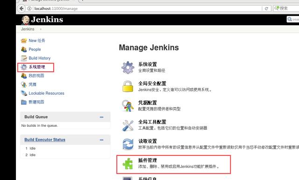The width and height of the screenshot is (299, 180).
Task: Click the New 任务 icon
Action: [24, 41]
